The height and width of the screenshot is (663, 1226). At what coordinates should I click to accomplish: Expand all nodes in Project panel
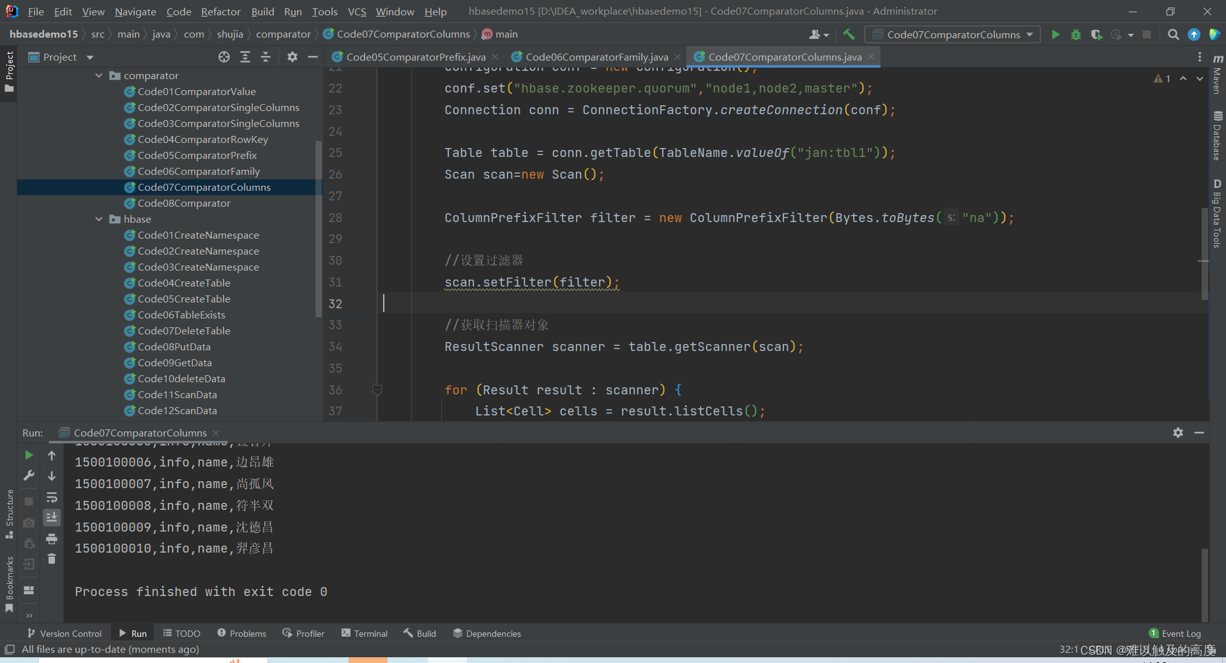[x=245, y=57]
